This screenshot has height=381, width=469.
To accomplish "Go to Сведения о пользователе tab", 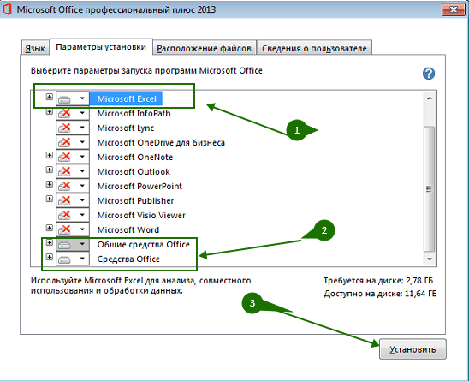I will coord(314,48).
